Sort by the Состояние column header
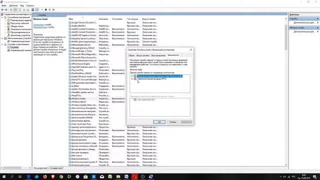 [118, 19]
